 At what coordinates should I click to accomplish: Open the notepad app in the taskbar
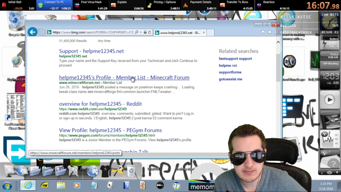coord(94,186)
